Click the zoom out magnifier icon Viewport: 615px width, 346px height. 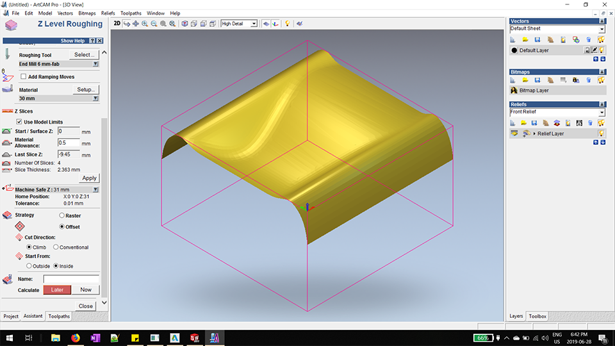click(x=154, y=24)
